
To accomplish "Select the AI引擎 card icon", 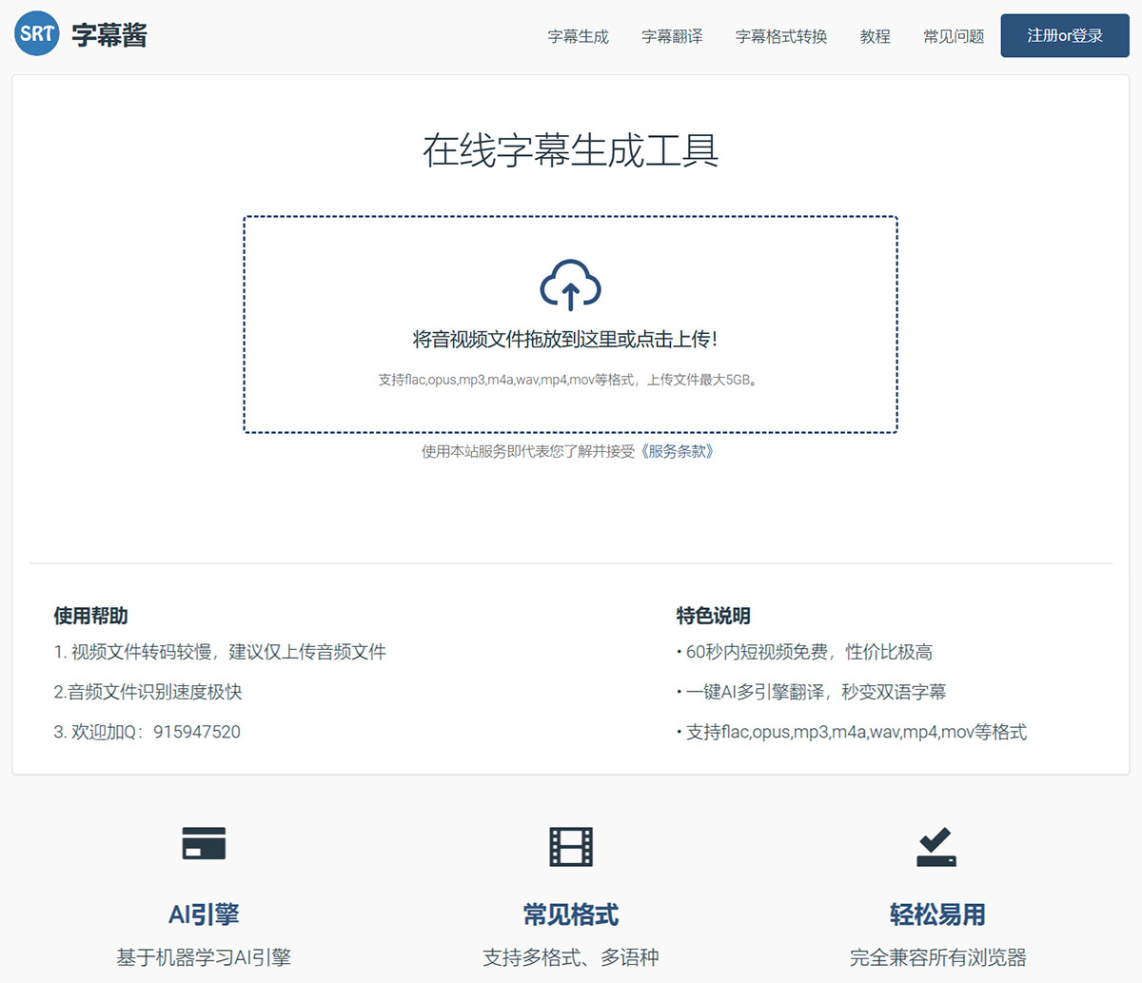I will click(203, 843).
